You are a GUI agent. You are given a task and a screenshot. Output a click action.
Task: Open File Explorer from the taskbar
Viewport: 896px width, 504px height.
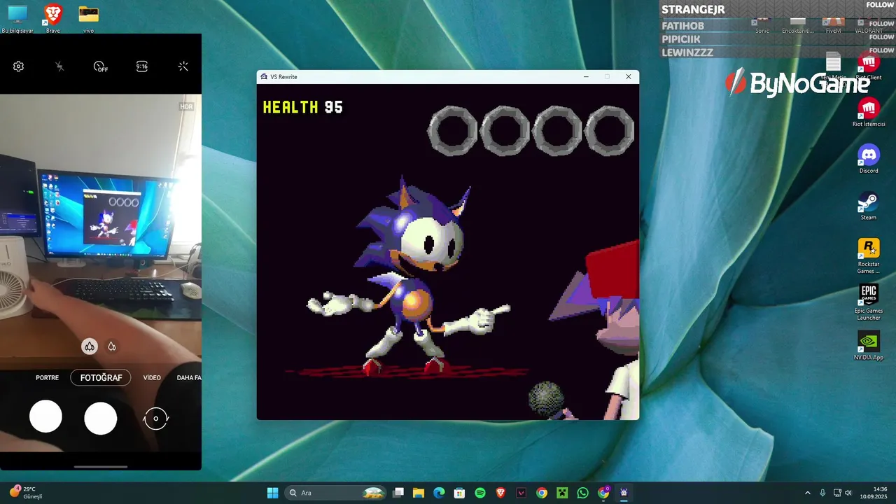(419, 493)
